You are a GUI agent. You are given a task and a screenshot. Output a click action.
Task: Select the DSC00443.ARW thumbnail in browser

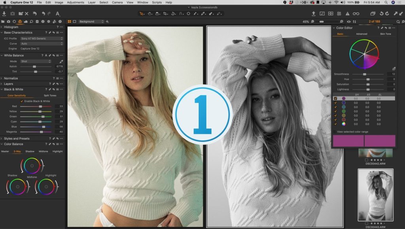376,195
